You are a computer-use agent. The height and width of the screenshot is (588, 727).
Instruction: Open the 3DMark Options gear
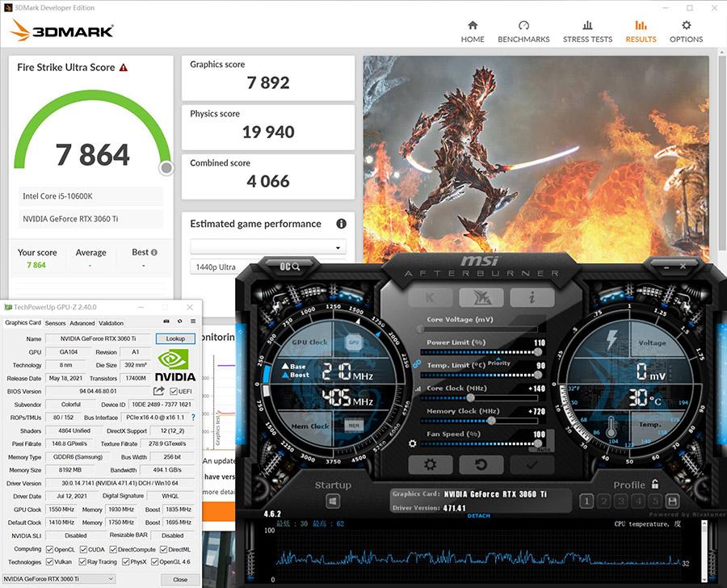(x=686, y=31)
